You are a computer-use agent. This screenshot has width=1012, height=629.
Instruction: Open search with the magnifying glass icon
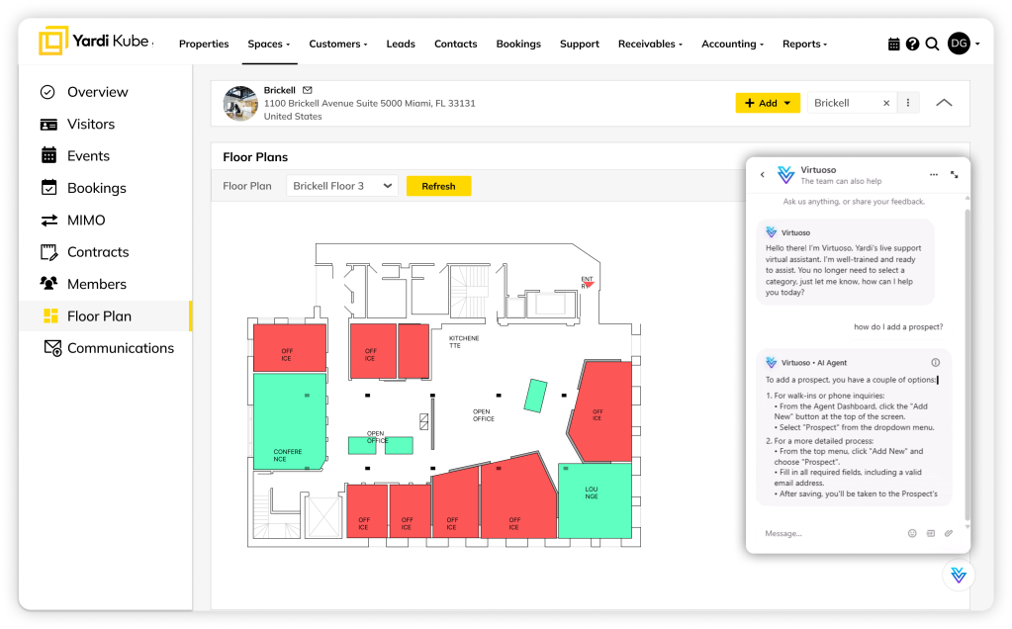932,44
